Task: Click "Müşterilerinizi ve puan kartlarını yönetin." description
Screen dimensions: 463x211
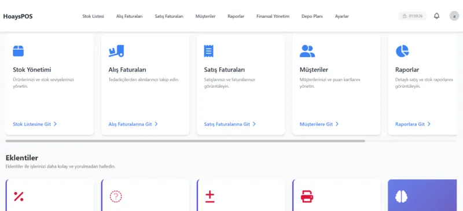Action: click(330, 83)
